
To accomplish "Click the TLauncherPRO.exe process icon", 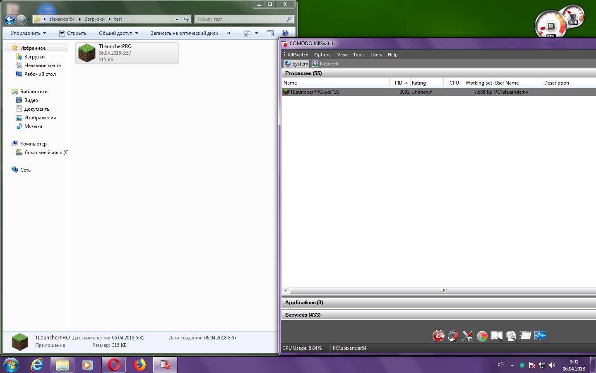I will coord(286,92).
